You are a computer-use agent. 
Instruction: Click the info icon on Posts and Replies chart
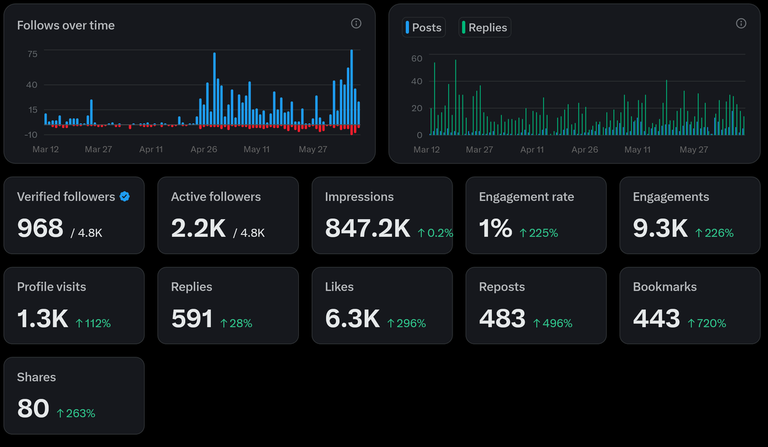click(x=741, y=24)
